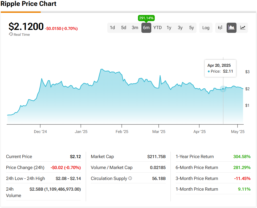Viewport: 257px width, 208px height.
Task: Click the 3-Month Price Return label
Action: click(x=197, y=178)
